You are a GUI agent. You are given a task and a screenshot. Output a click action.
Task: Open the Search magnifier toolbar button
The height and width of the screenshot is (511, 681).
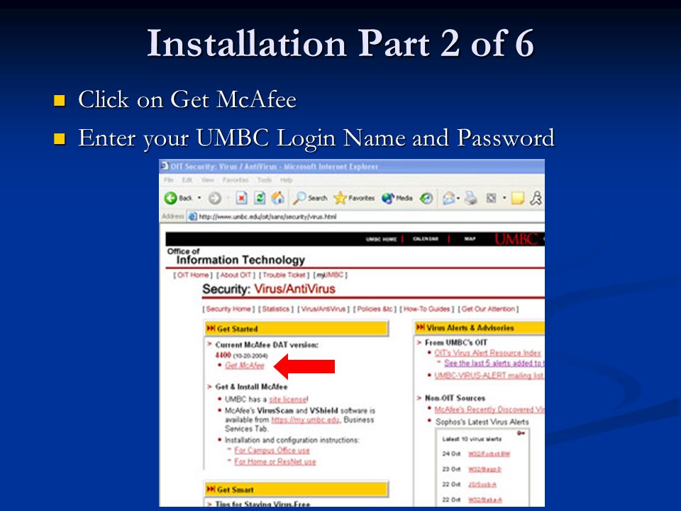(310, 198)
